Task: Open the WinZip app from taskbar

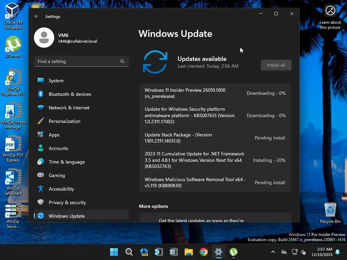Action: [x=159, y=252]
